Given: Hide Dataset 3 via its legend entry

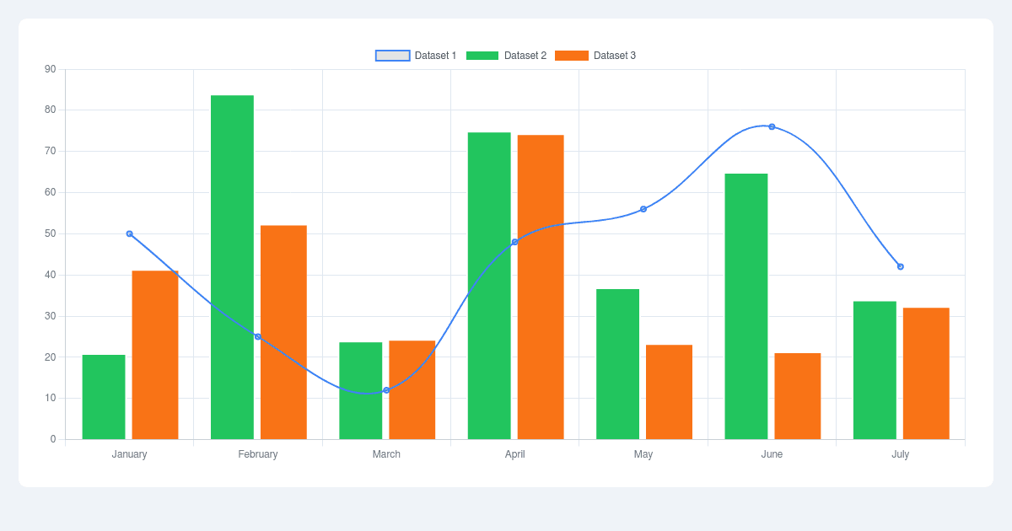Looking at the screenshot, I should point(615,55).
